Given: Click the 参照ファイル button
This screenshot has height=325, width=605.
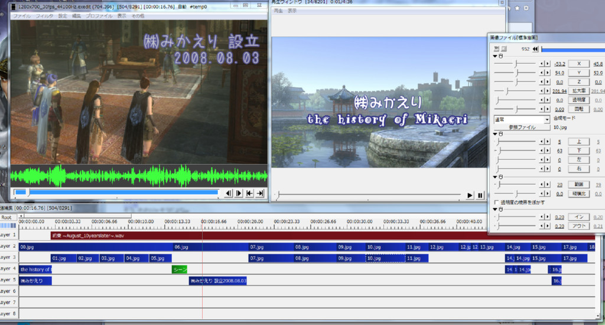Looking at the screenshot, I should (522, 127).
